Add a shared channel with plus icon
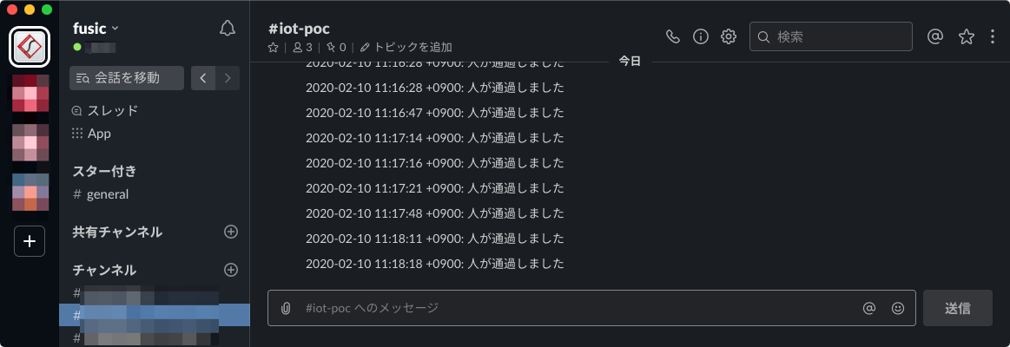Screen dimensions: 1010x347 pyautogui.click(x=231, y=232)
